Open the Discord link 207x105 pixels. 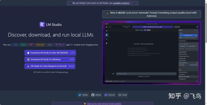click(x=110, y=95)
